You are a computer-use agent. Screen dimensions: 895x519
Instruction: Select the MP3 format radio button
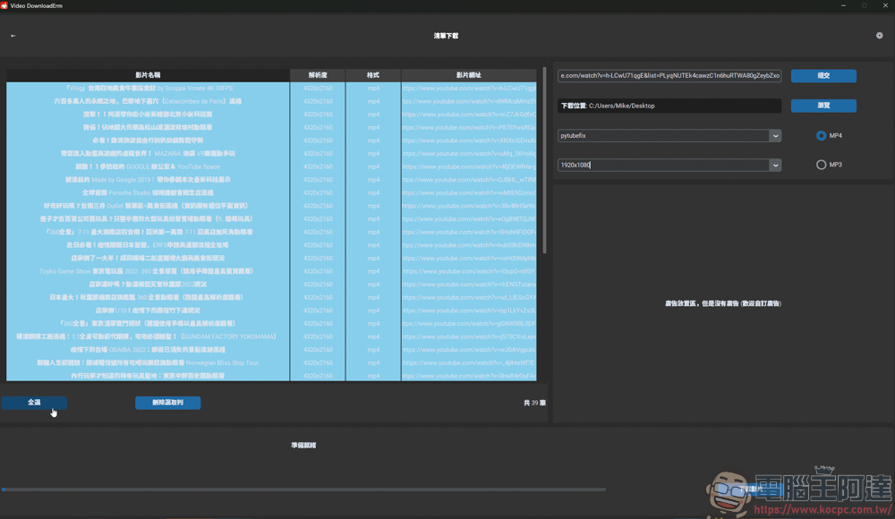click(x=821, y=165)
